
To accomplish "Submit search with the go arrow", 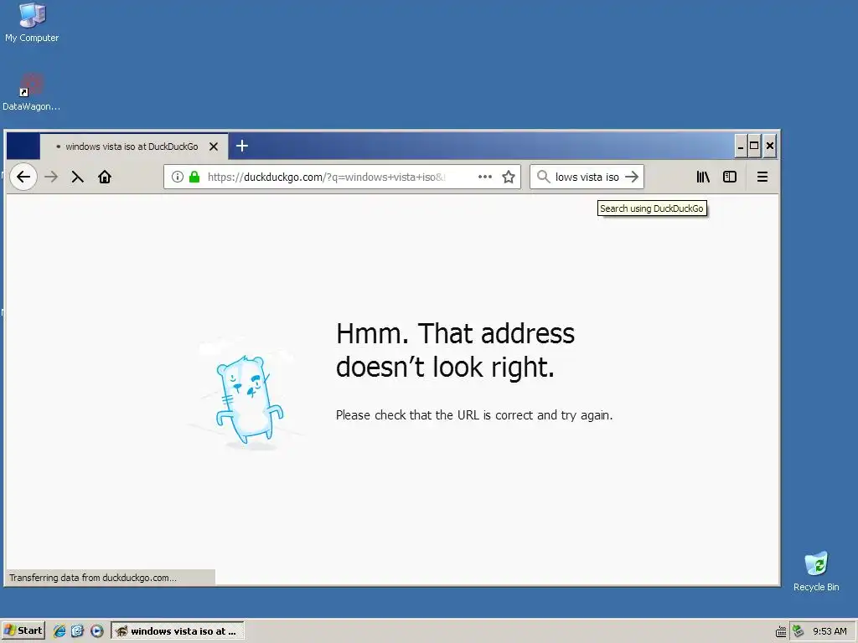I will [632, 177].
